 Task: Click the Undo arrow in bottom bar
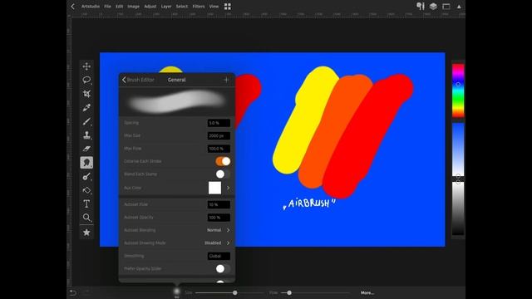coord(72,292)
